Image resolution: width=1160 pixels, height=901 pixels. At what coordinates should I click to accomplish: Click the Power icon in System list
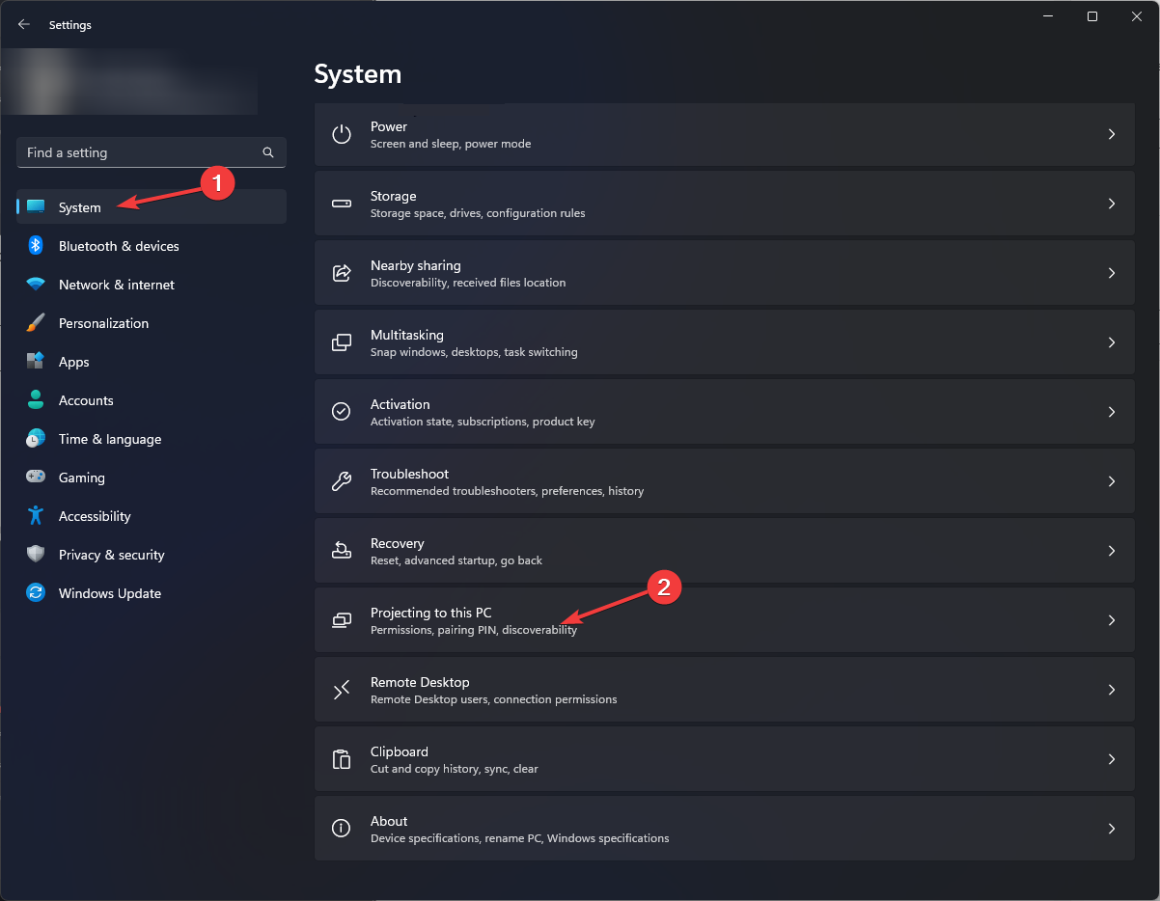[342, 134]
